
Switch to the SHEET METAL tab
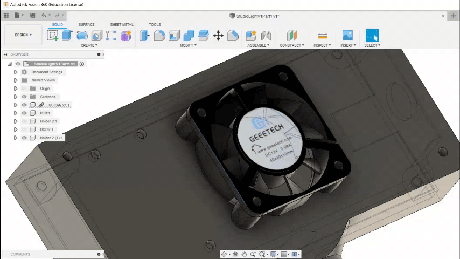(x=122, y=25)
